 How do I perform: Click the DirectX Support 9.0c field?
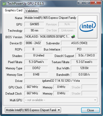coord(87,55)
